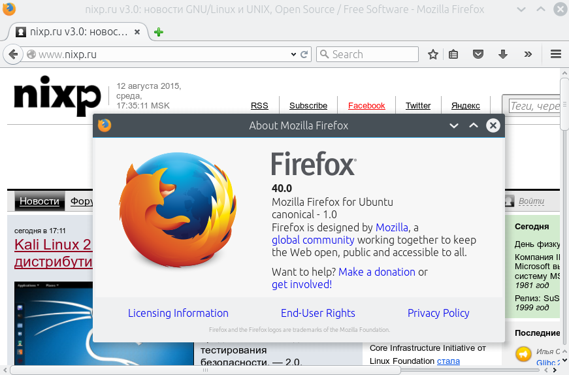Image resolution: width=569 pixels, height=375 pixels.
Task: Click the user avatar icon beside Войти
Action: [x=509, y=201]
